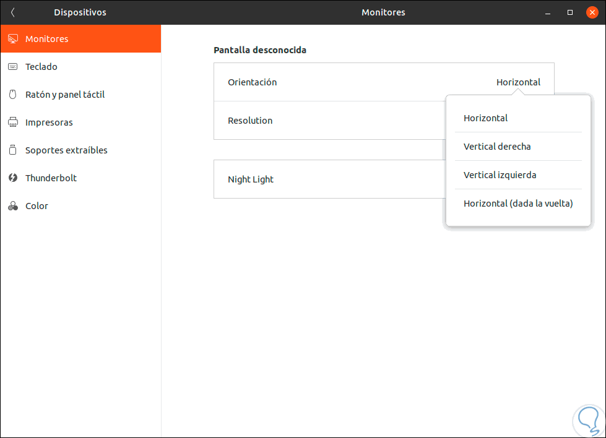606x438 pixels.
Task: Choose Vertical izquierda orientation
Action: (x=500, y=175)
